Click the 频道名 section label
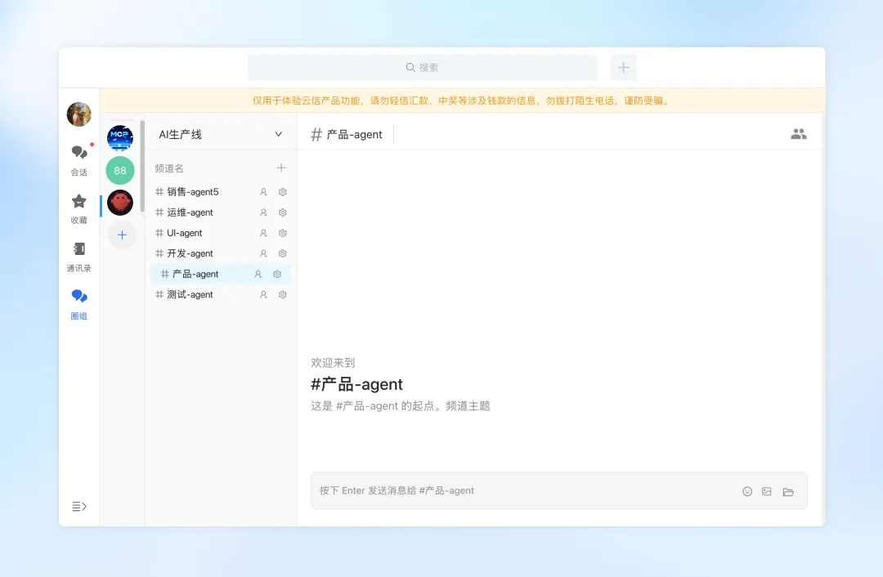Viewport: 883px width, 577px height. pos(169,168)
